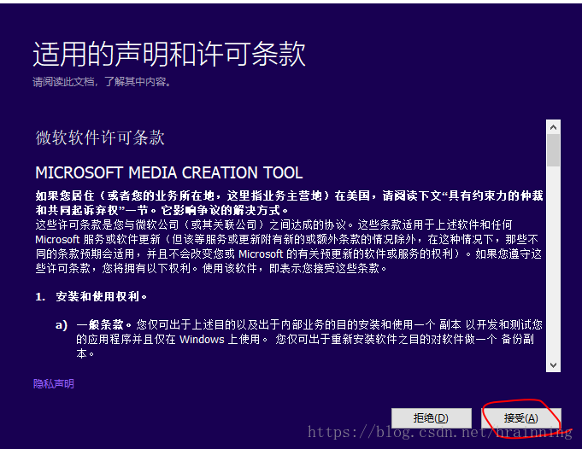Click the 接受(A) accept button
Viewport: 582px width, 449px height.
(521, 418)
